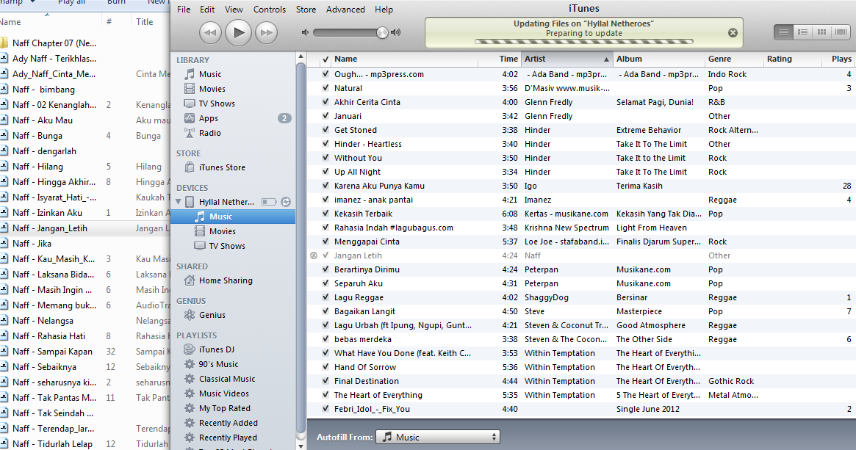Open the File menu

(184, 10)
